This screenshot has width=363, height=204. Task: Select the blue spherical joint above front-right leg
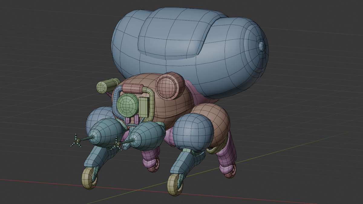(193, 132)
